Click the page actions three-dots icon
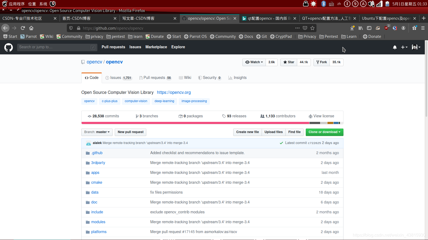 click(x=297, y=28)
